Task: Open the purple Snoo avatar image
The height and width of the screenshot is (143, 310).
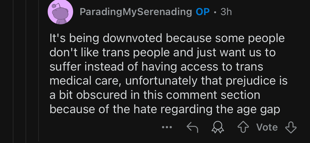Action: (60, 12)
